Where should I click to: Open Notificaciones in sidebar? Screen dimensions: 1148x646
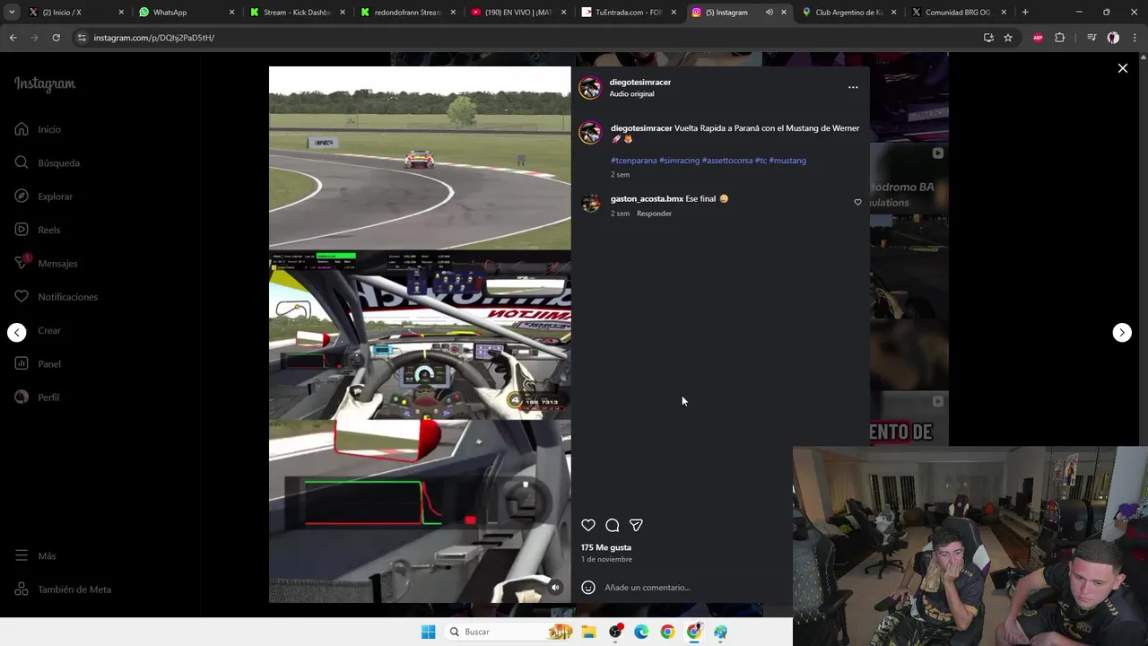56,297
